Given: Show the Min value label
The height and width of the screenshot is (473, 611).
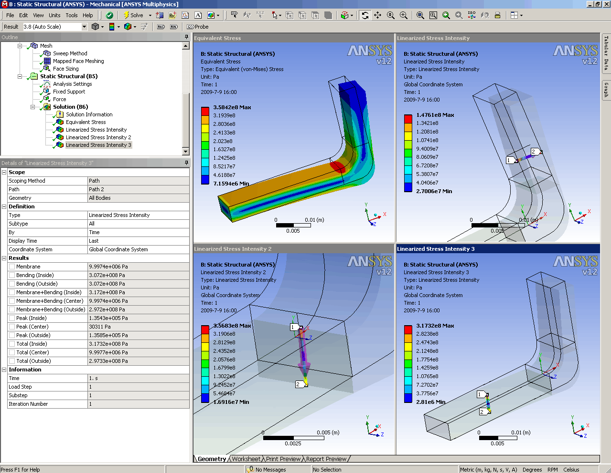Looking at the screenshot, I should click(x=174, y=27).
